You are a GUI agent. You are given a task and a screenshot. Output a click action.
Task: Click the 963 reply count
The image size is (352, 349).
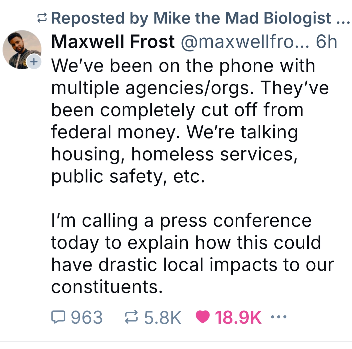87,317
